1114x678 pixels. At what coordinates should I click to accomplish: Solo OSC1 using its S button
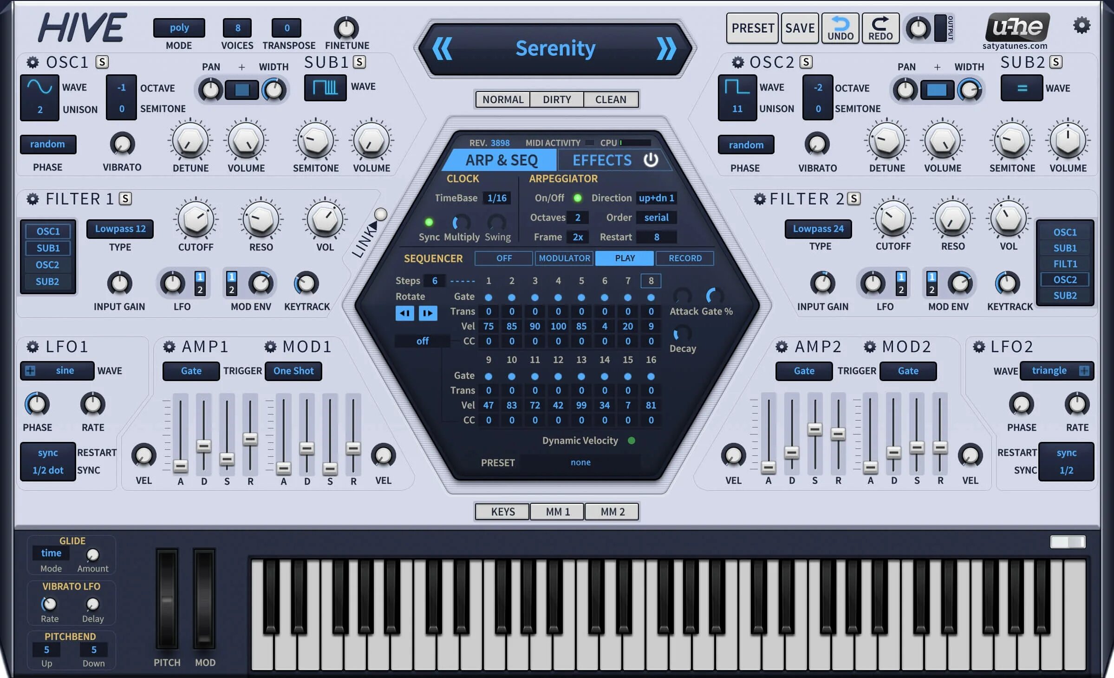click(103, 61)
